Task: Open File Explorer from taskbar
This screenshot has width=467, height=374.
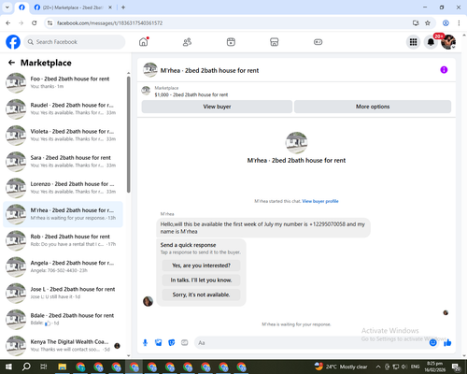Action: pos(63,367)
